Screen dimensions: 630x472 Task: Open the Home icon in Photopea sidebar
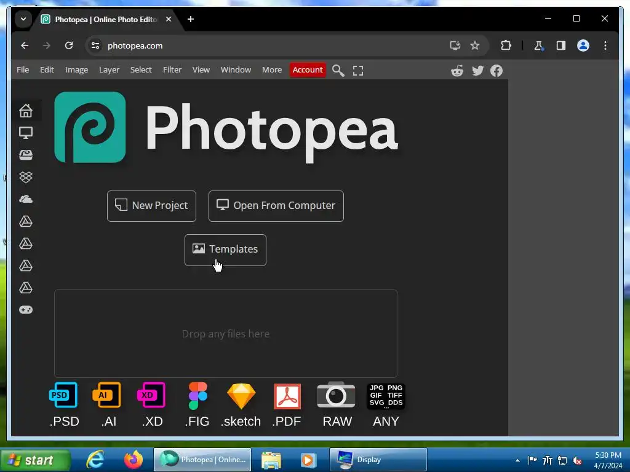click(x=26, y=111)
